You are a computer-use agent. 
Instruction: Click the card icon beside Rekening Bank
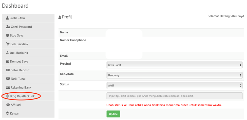(x=8, y=88)
